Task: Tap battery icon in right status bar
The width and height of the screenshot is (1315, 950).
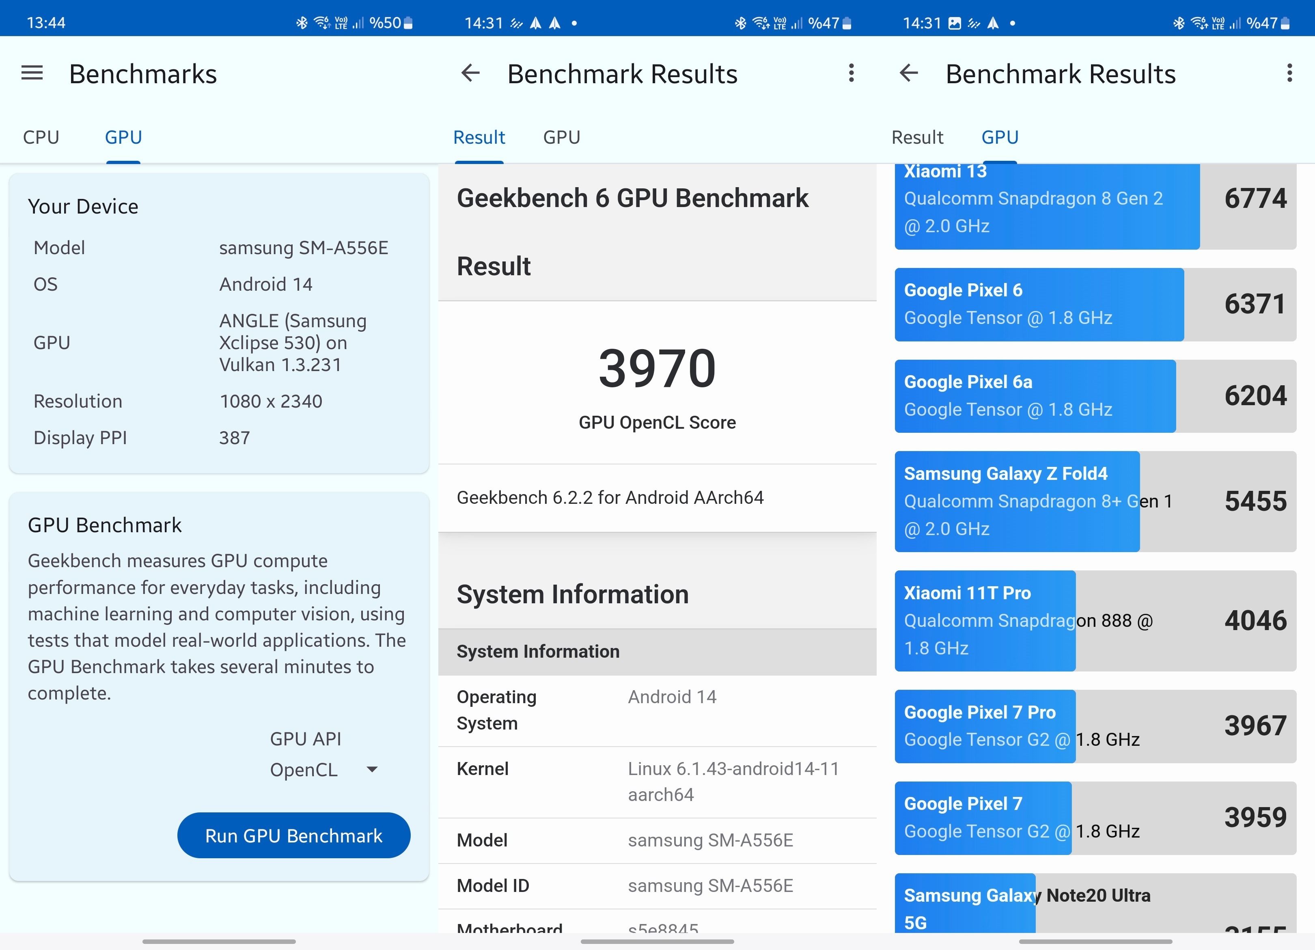Action: coord(1285,23)
